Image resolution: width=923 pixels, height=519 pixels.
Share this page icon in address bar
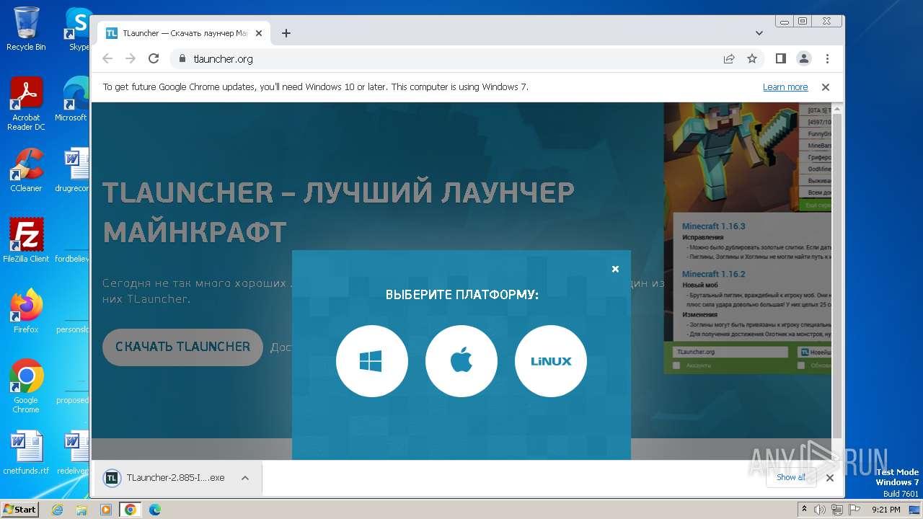pos(729,58)
